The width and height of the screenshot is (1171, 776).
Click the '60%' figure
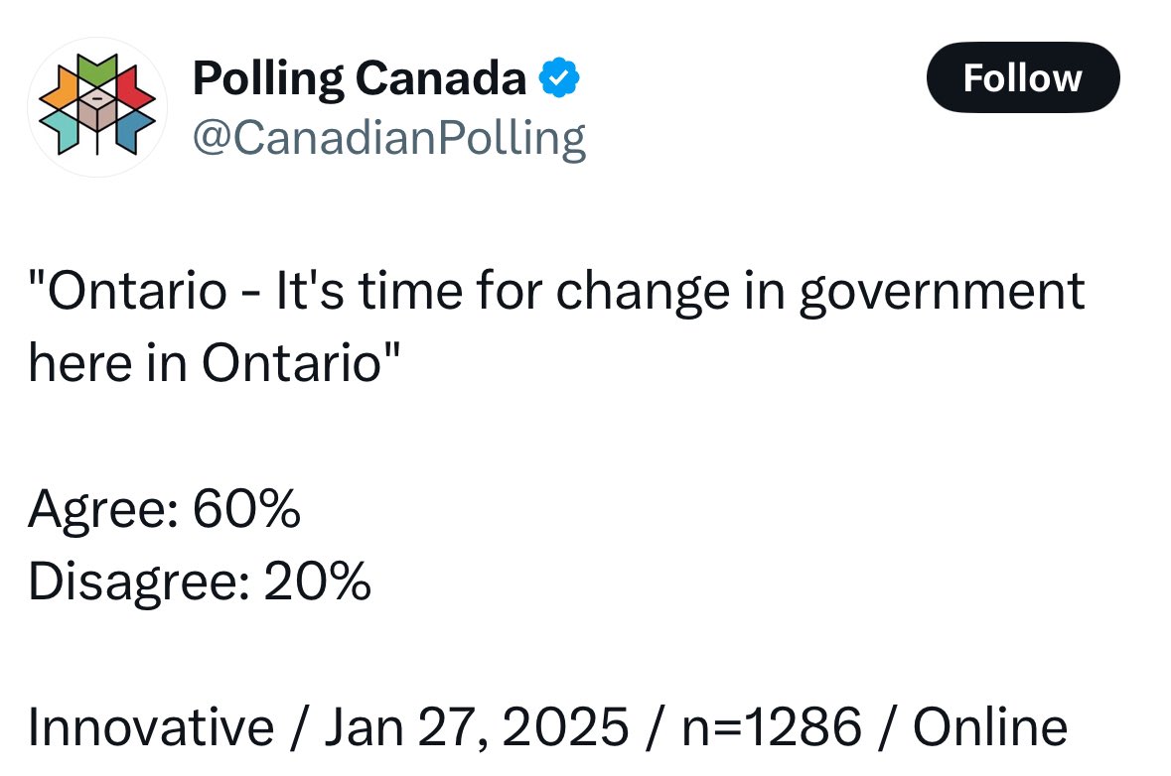(246, 510)
